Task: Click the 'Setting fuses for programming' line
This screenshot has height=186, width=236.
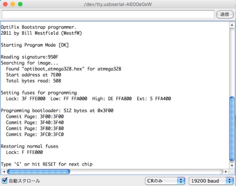Action: 39,93
